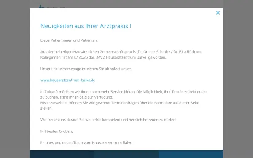The height and width of the screenshot is (158, 253).
Task: Click the text "Unsere neue Homepage erreichen Sie ab sofort unter:"
Action: point(86,69)
